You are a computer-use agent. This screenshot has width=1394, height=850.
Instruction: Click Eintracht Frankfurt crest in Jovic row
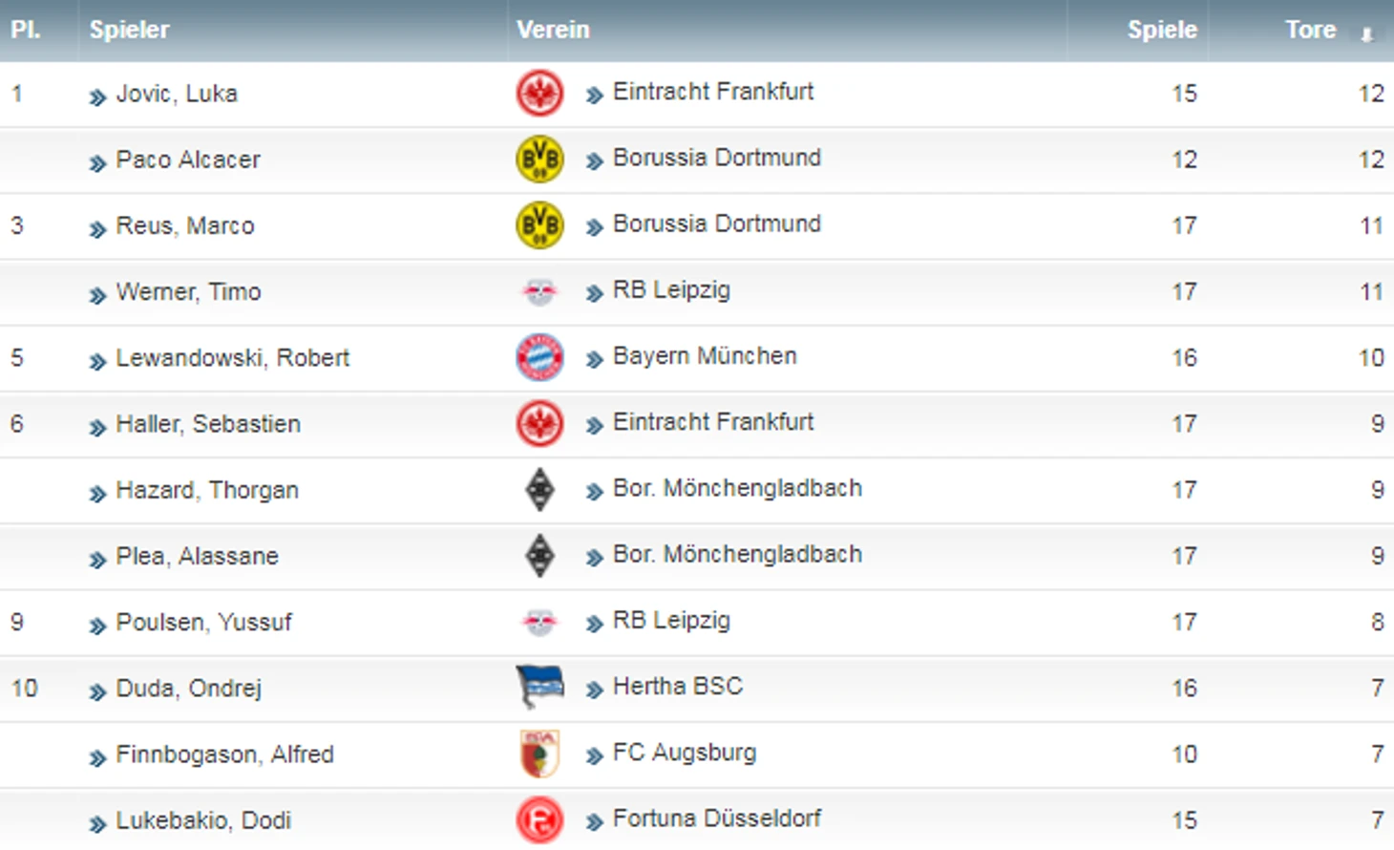[x=539, y=94]
